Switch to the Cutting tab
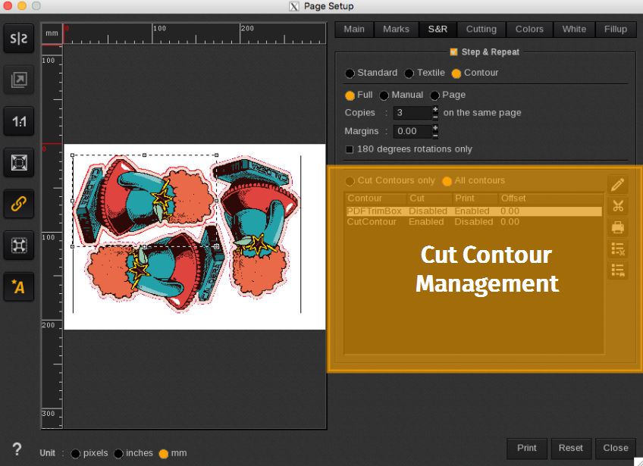643x466 pixels. click(481, 30)
